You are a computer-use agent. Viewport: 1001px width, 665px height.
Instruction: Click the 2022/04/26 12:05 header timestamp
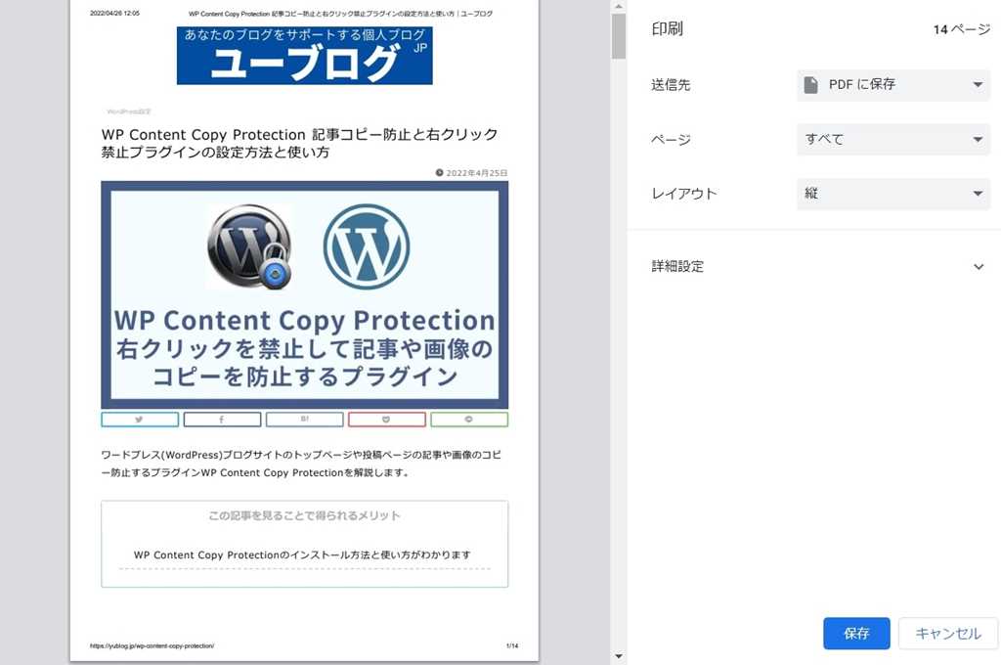click(115, 13)
